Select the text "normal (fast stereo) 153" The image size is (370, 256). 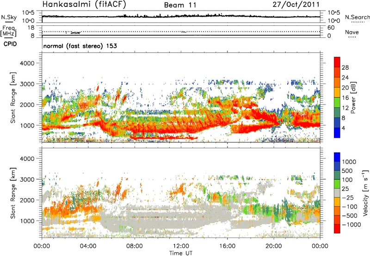click(x=80, y=46)
